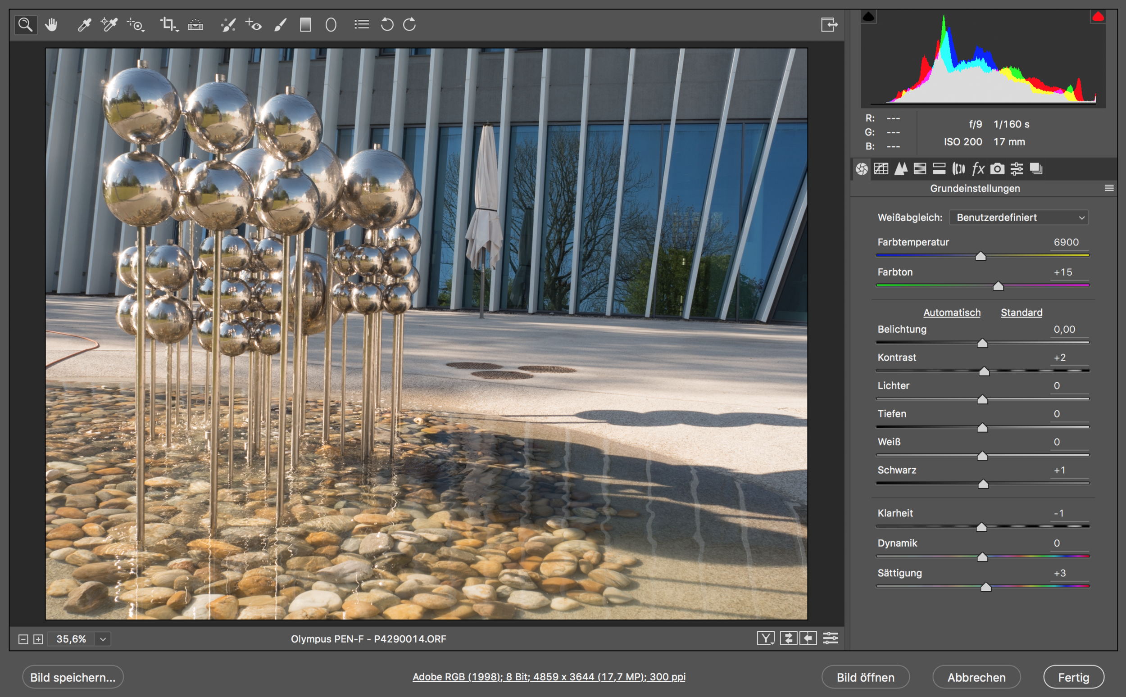Open the Tone Curve panel tab
This screenshot has height=697, width=1126.
click(x=881, y=169)
